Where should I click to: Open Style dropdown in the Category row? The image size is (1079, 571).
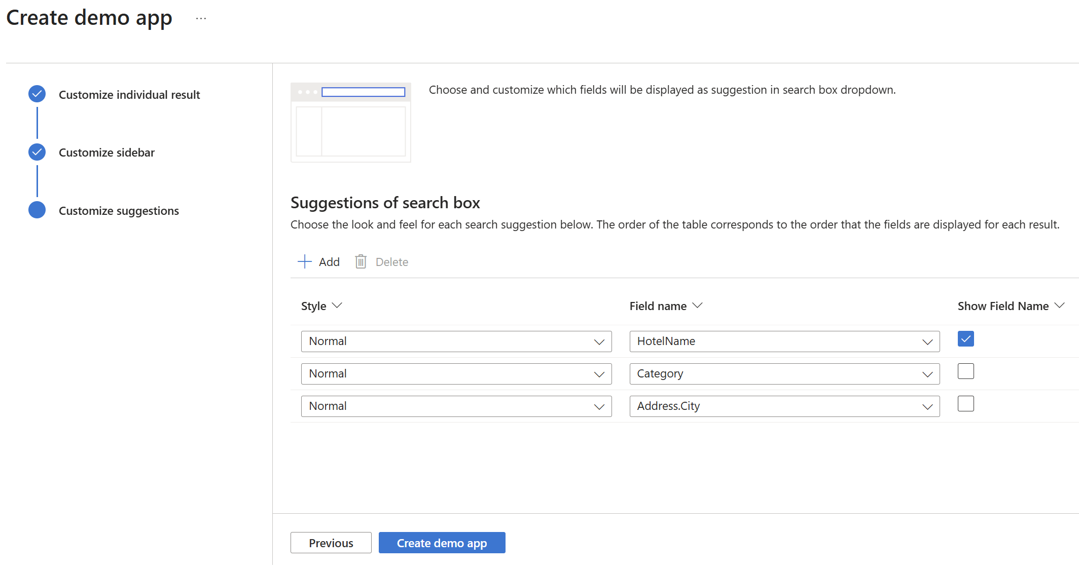(456, 374)
